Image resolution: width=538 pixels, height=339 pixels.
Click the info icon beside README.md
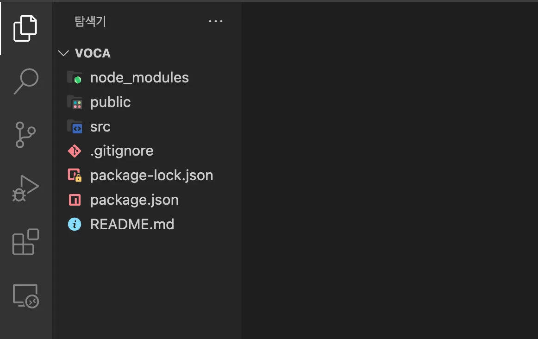[x=75, y=225]
